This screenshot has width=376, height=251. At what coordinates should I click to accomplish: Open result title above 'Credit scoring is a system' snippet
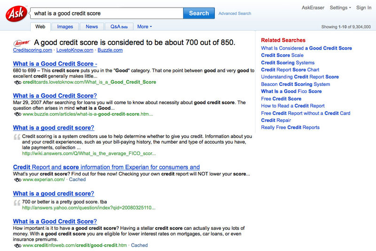click(54, 128)
